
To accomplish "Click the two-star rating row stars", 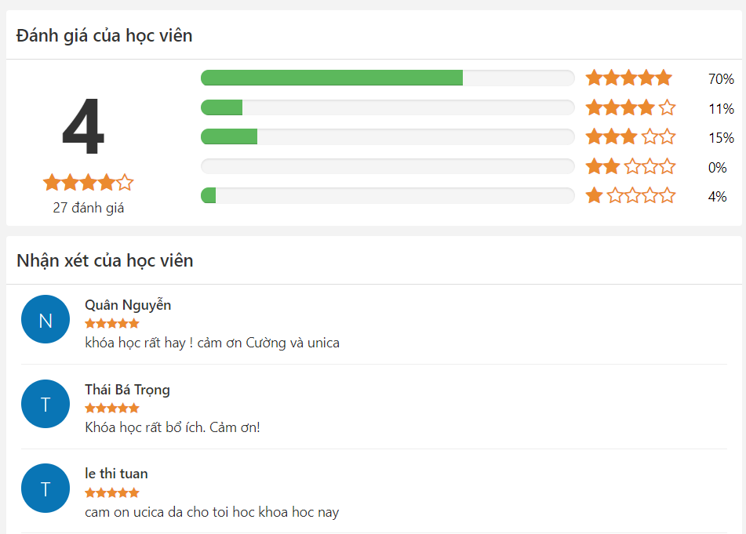I will tap(629, 166).
